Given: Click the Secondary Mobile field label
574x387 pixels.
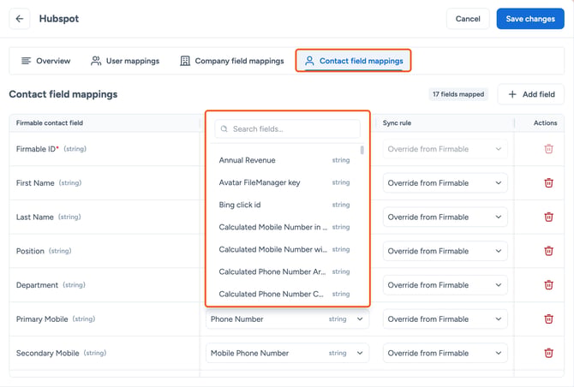Looking at the screenshot, I should (48, 353).
